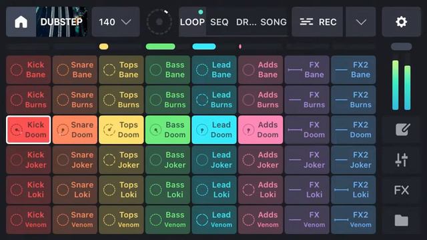Image resolution: width=427 pixels, height=240 pixels.
Task: Launch the Kick Joker pad
Action: [29, 160]
